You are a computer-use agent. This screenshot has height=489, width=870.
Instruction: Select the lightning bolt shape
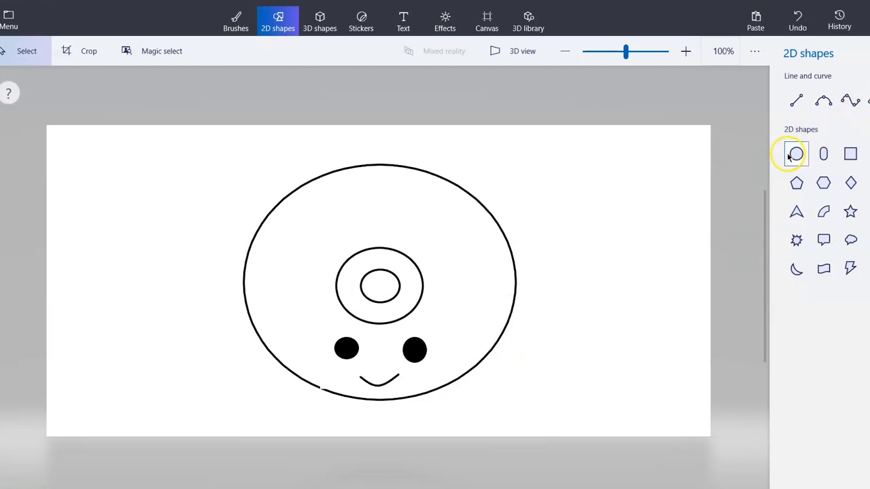(x=851, y=269)
